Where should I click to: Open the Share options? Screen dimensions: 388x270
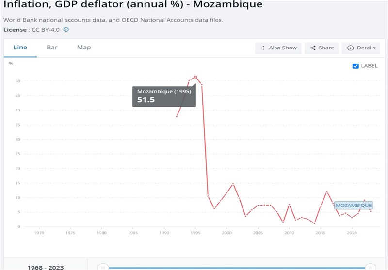(322, 48)
